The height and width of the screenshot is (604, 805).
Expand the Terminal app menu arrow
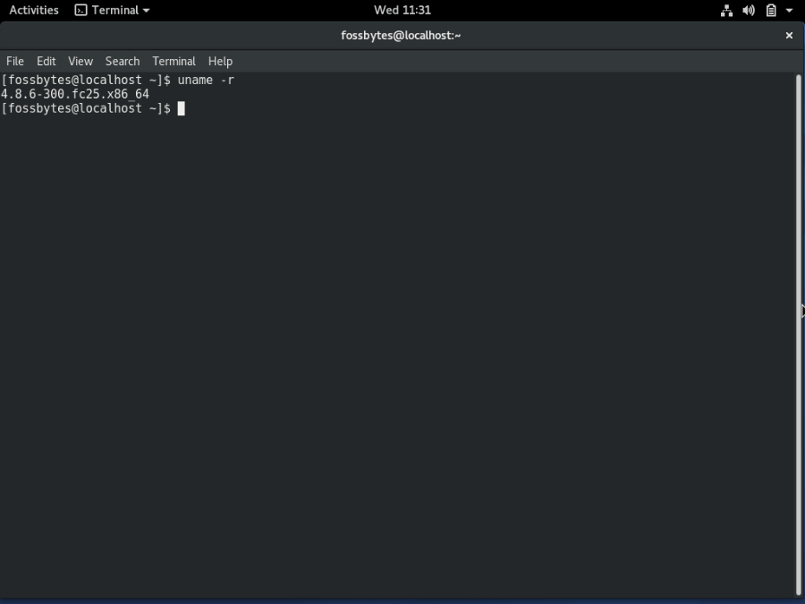coord(146,11)
